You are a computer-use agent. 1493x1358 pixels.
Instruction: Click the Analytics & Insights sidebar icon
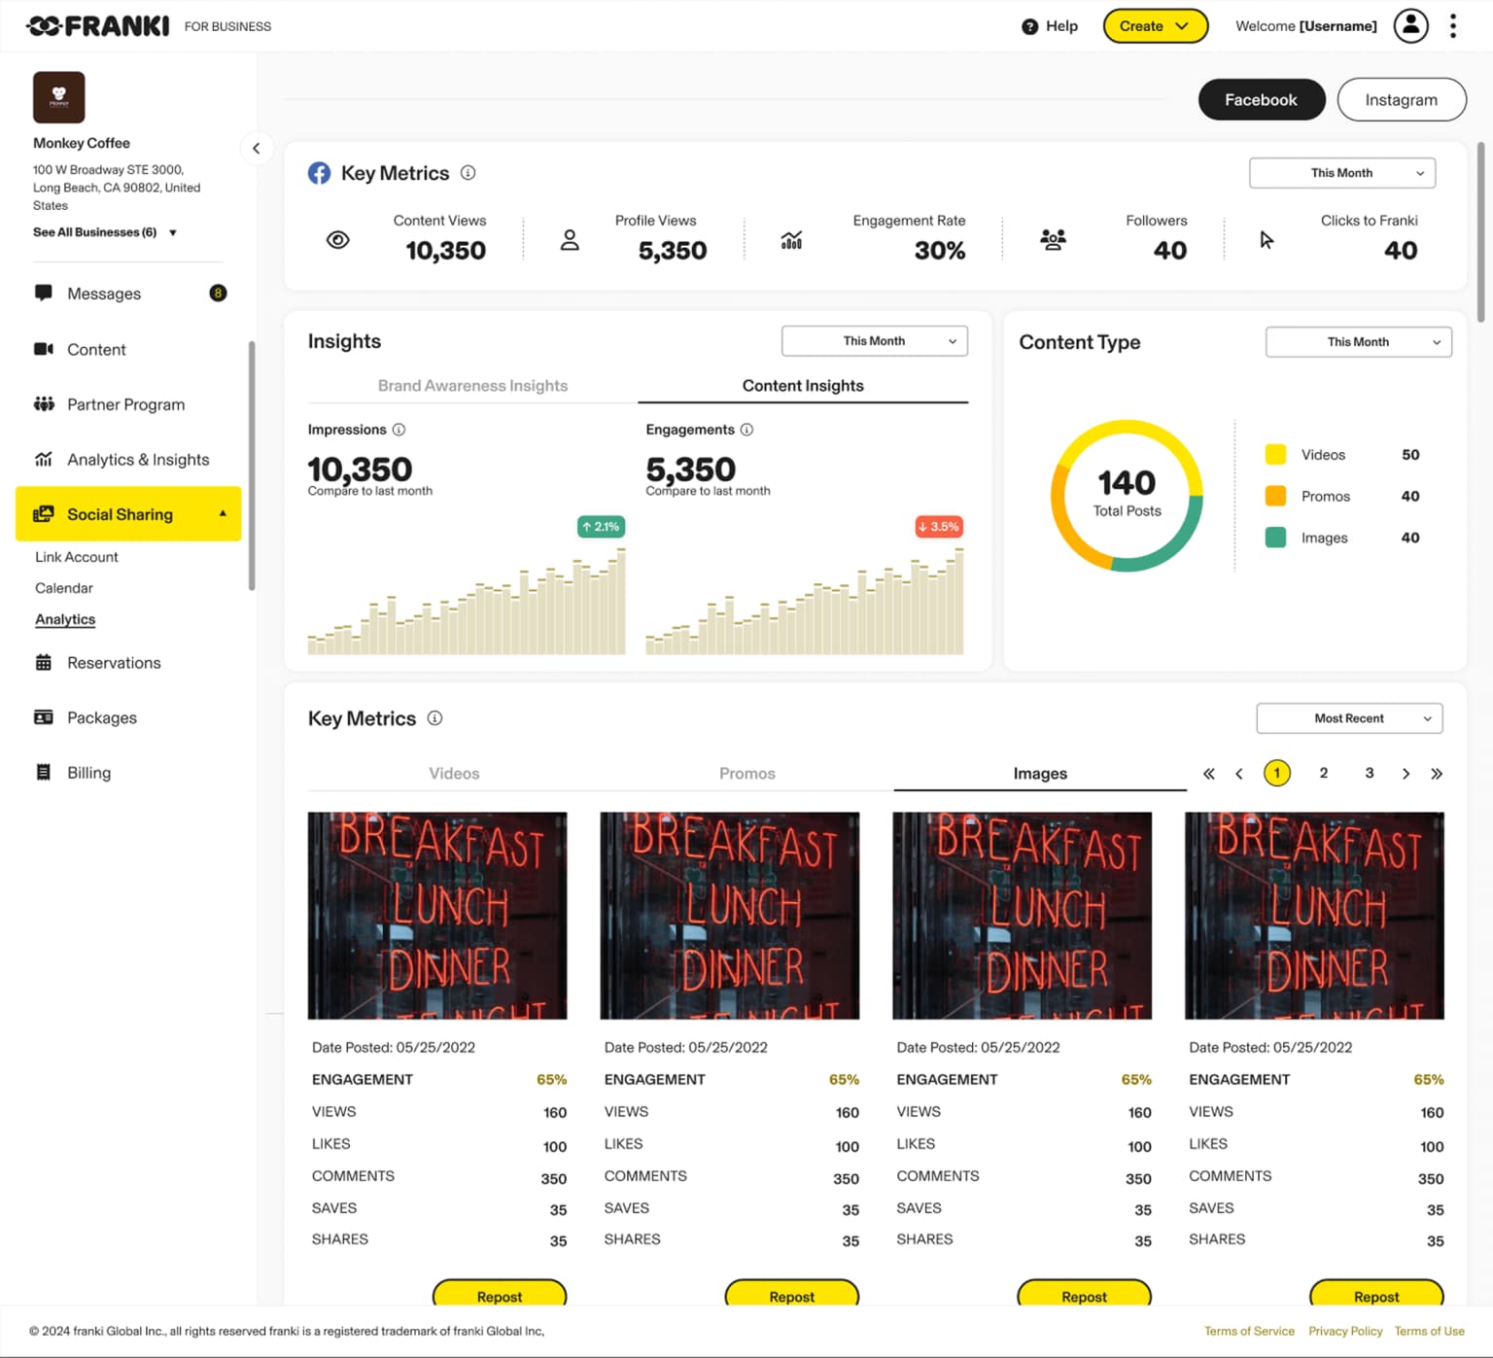click(x=44, y=459)
